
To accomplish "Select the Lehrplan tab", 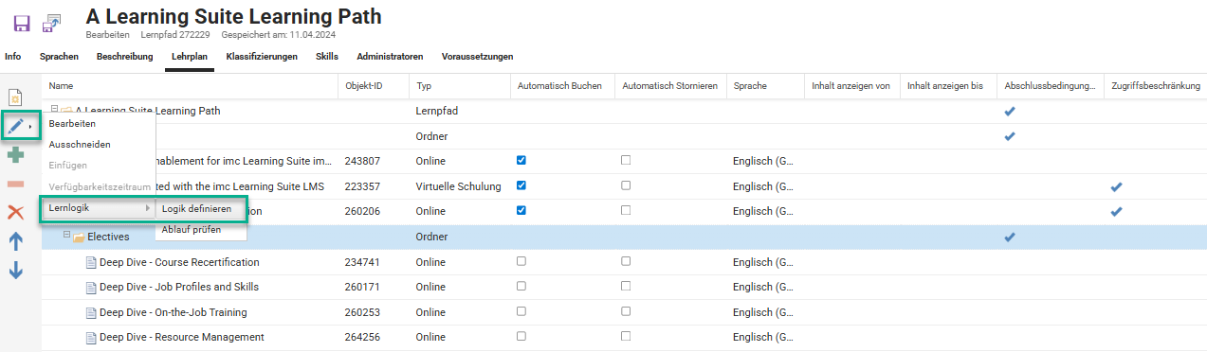I will 190,57.
